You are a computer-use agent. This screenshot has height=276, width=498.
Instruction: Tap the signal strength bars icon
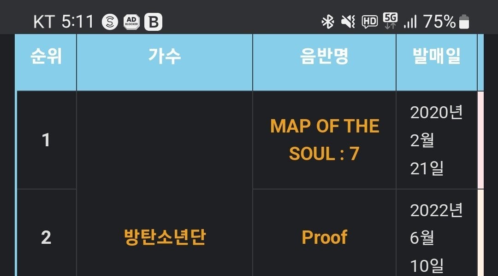[x=410, y=22]
